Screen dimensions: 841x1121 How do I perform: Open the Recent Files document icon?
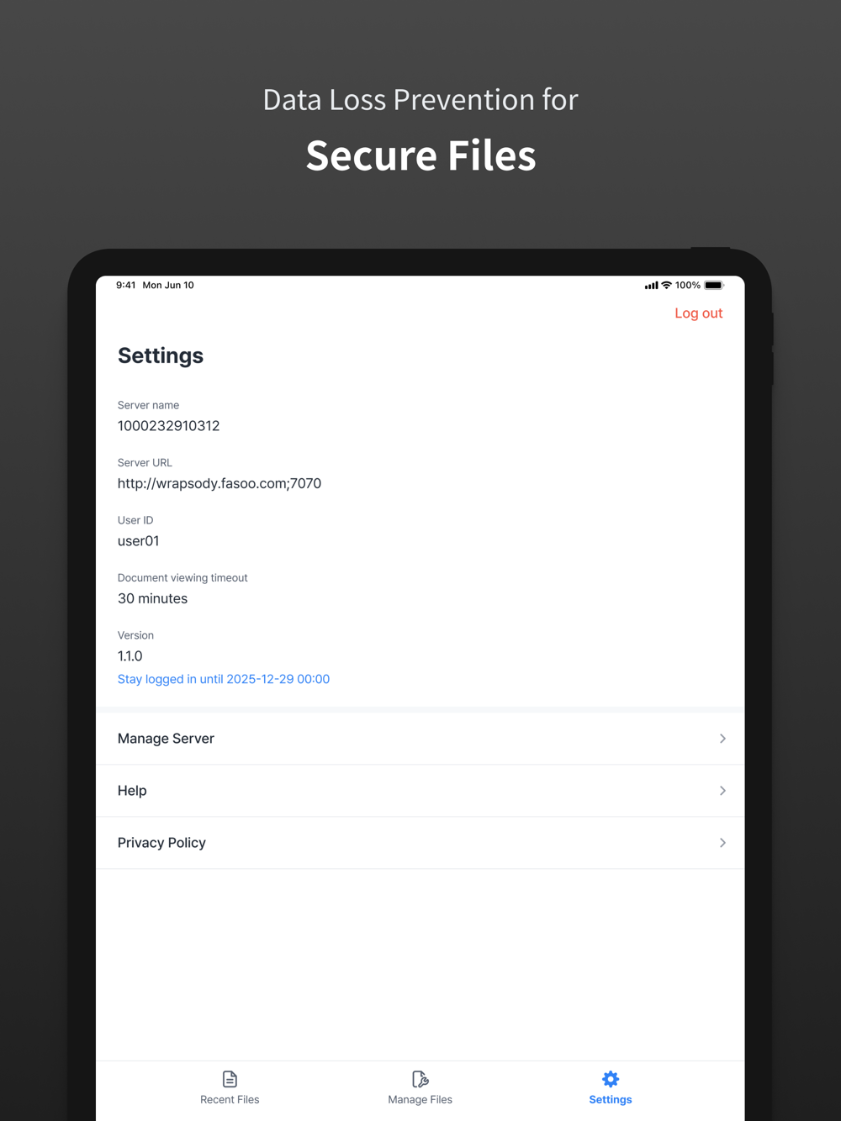230,1079
